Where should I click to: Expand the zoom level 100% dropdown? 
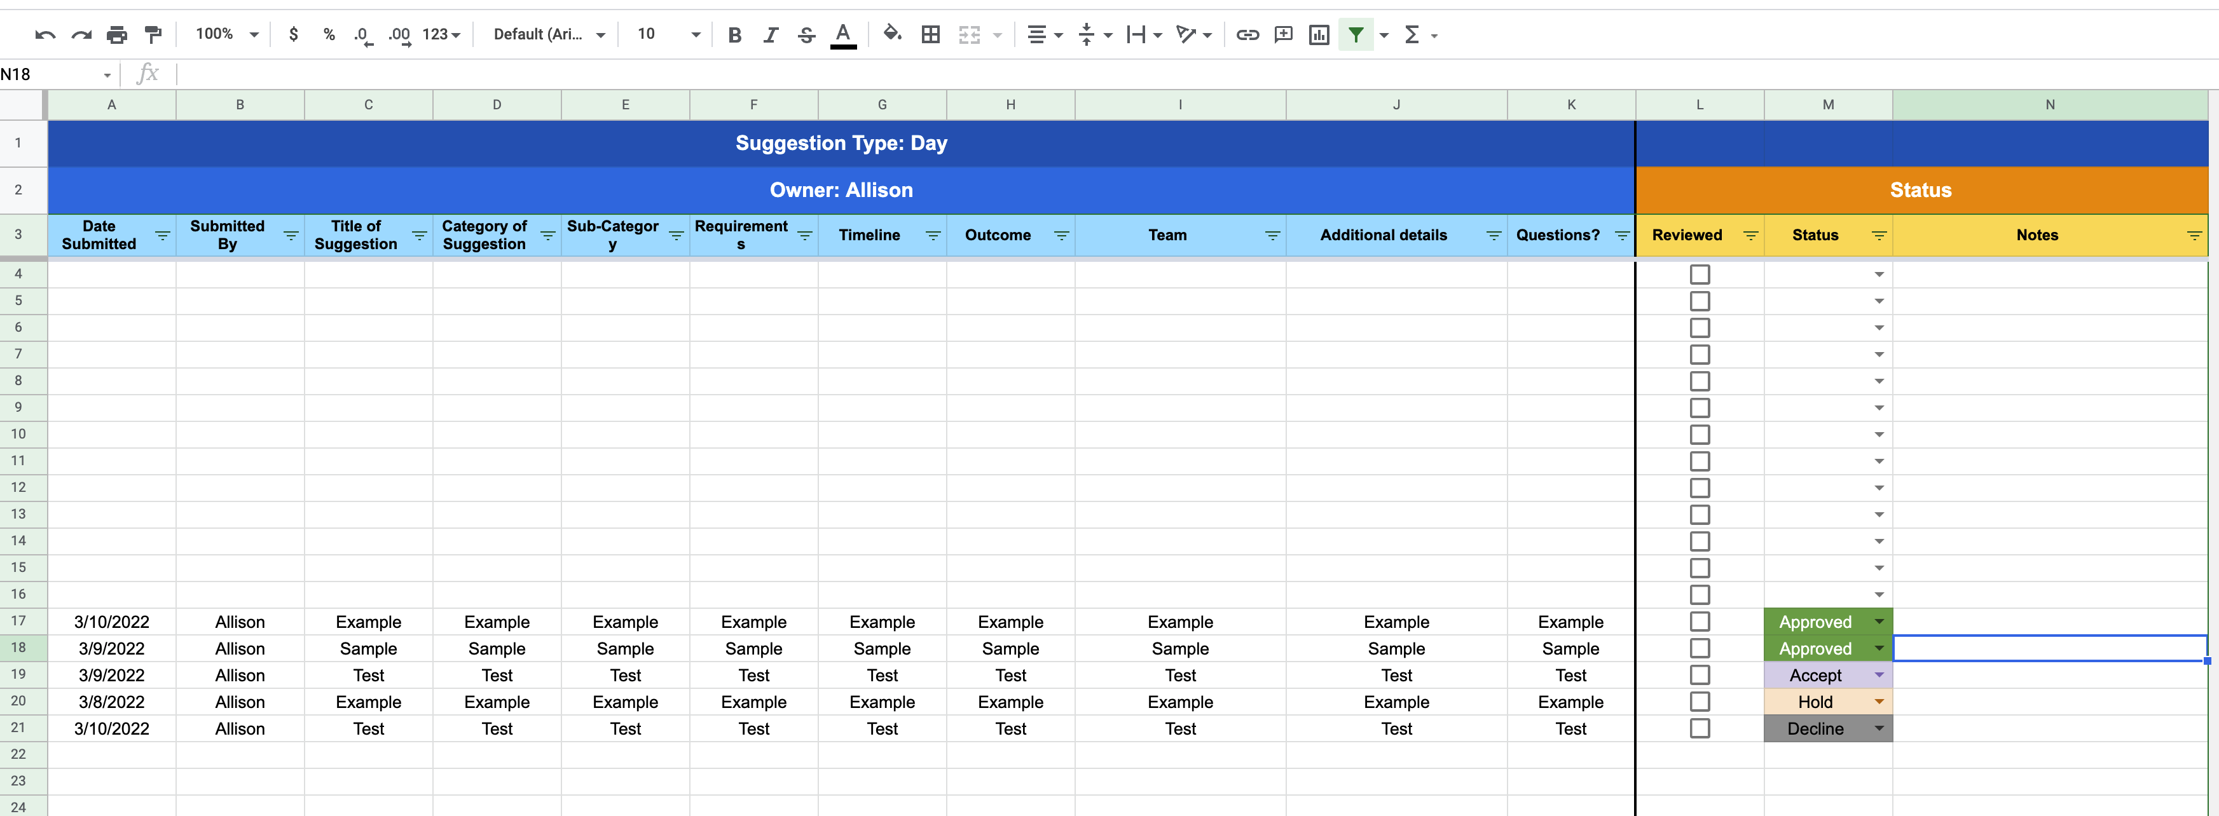click(226, 34)
